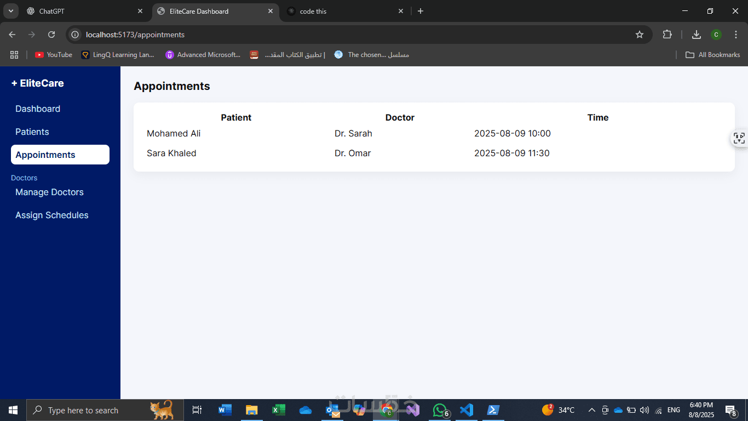Viewport: 748px width, 421px height.
Task: Click the 2025-08-09 10:00 time cell
Action: (513, 133)
